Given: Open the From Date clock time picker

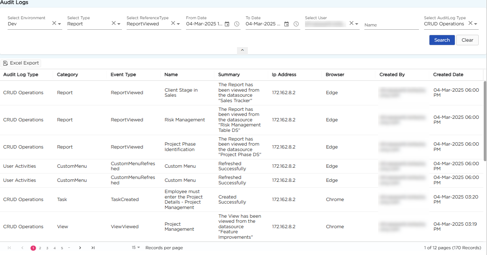Looking at the screenshot, I should click(x=237, y=24).
